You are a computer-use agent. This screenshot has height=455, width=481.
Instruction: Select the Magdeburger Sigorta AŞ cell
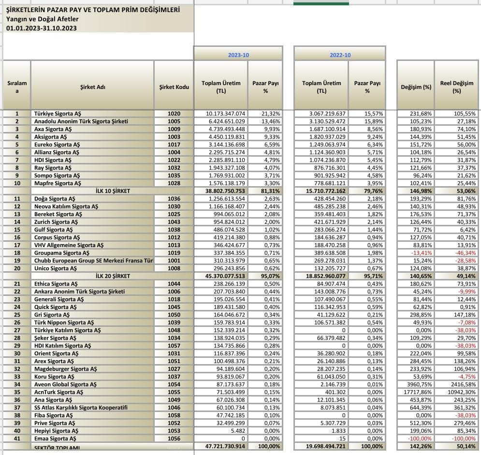(x=92, y=369)
